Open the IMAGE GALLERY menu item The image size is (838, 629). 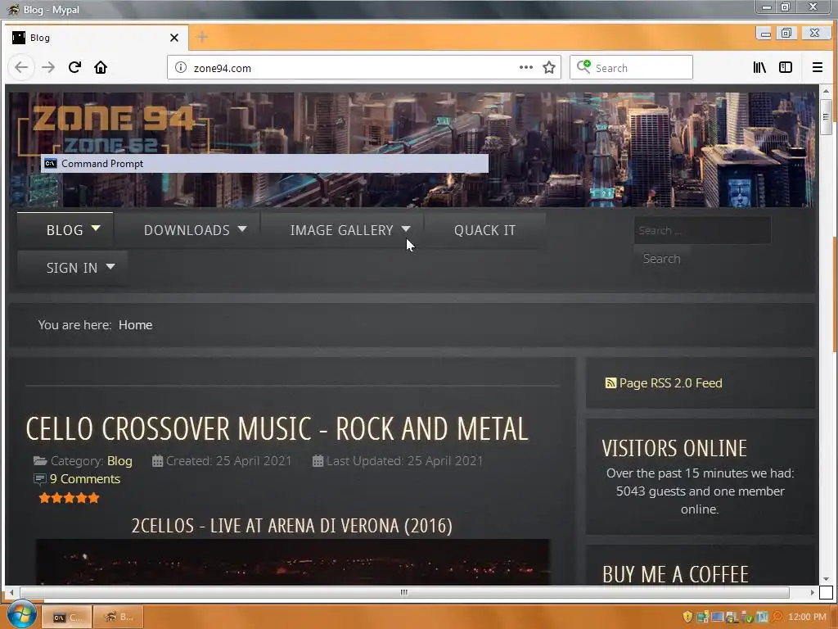(x=341, y=230)
